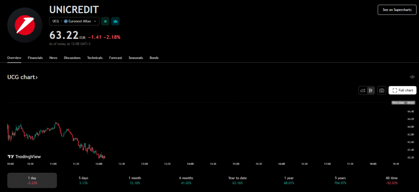This screenshot has height=192, width=419.
Task: Stay on the Overview tab
Action: [14, 58]
